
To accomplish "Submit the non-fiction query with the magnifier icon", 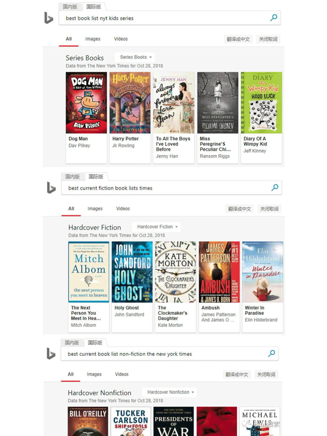I will point(272,353).
